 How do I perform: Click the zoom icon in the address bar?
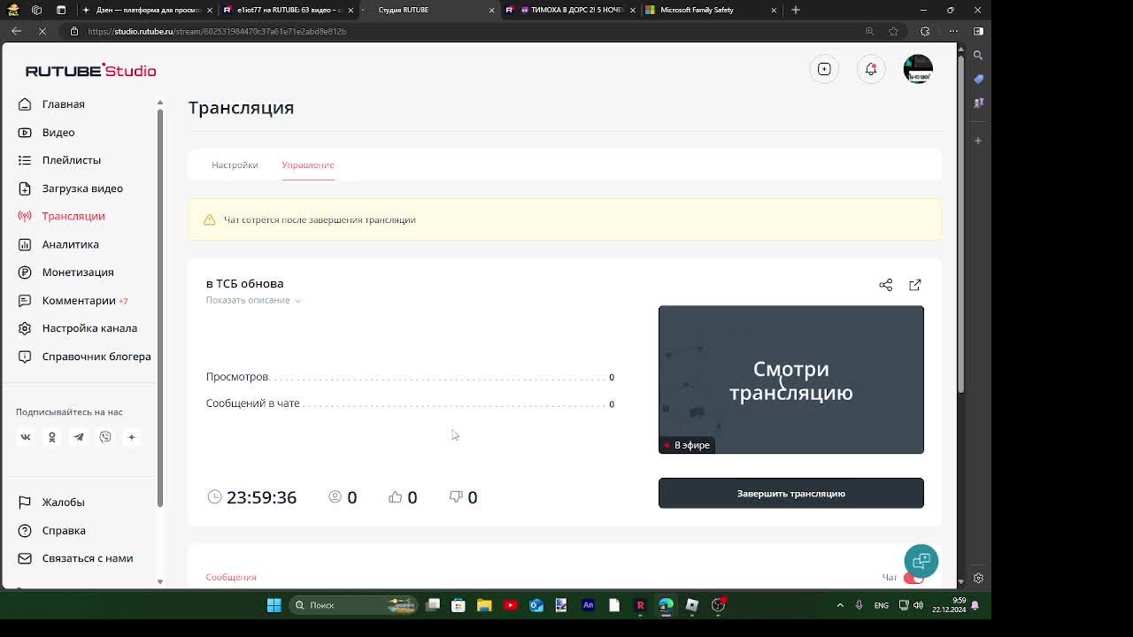pyautogui.click(x=869, y=31)
